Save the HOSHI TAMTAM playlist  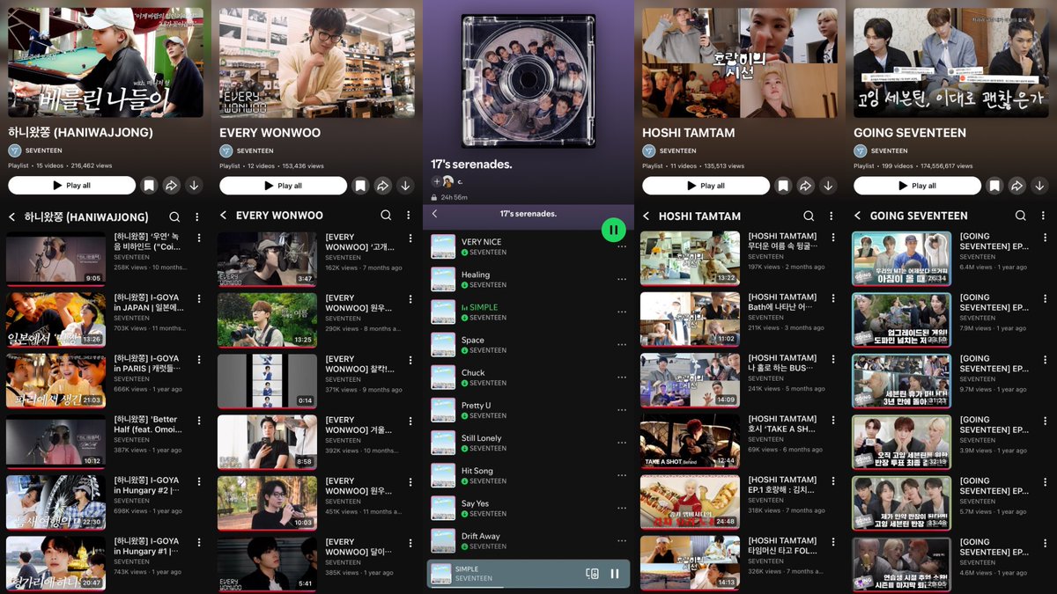(x=783, y=186)
